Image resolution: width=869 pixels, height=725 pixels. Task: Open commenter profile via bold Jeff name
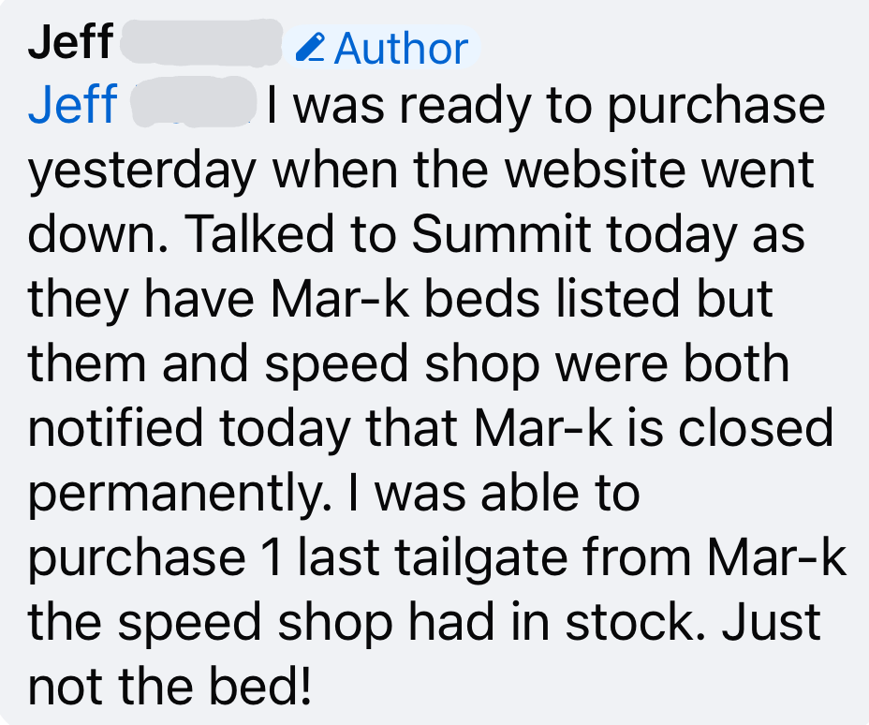pos(71,41)
